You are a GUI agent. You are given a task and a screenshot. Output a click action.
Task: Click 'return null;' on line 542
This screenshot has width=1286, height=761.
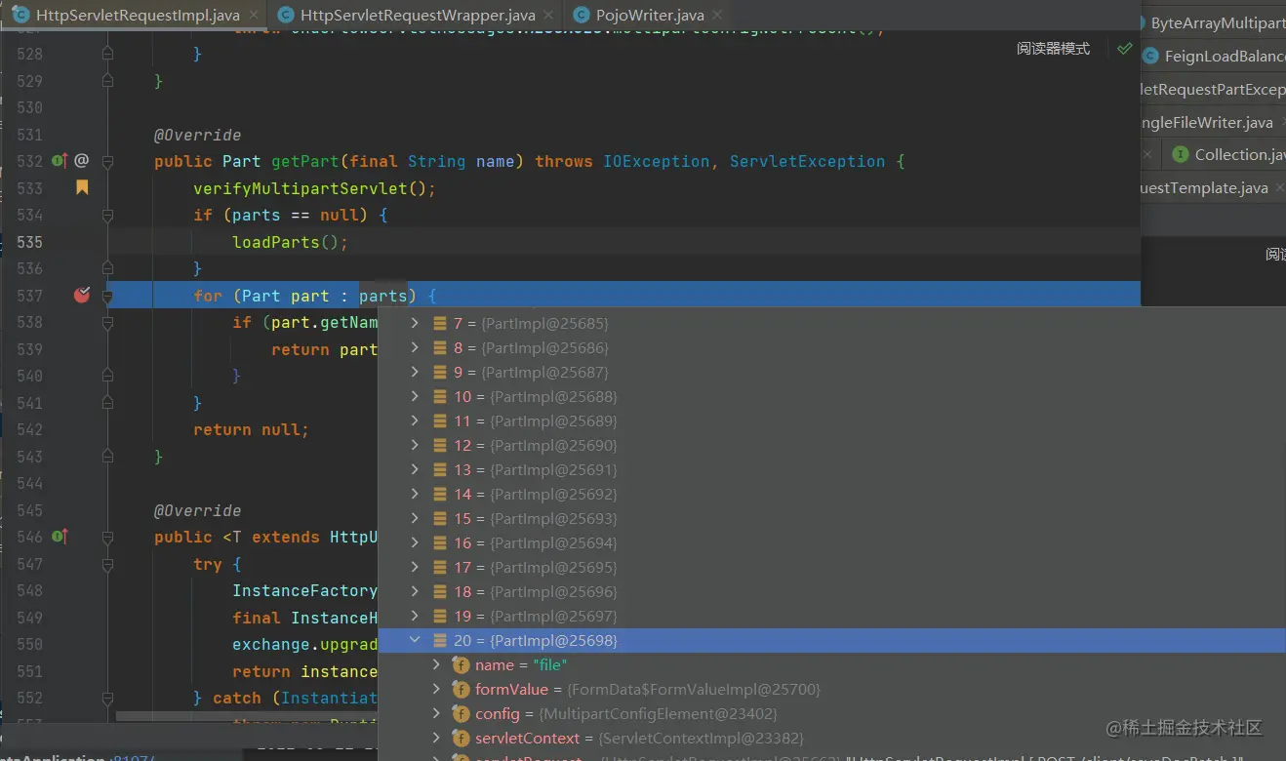pos(251,429)
